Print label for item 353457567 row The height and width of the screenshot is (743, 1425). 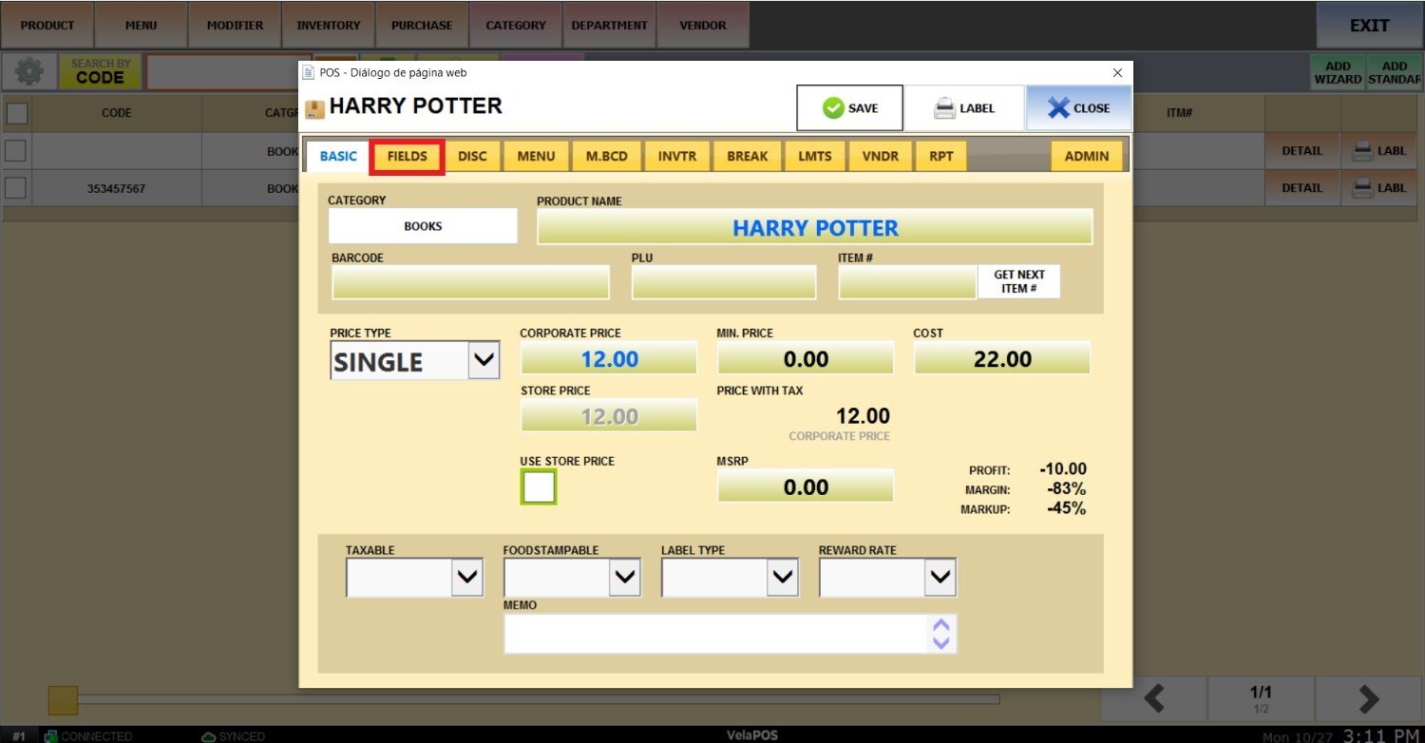point(1378,188)
